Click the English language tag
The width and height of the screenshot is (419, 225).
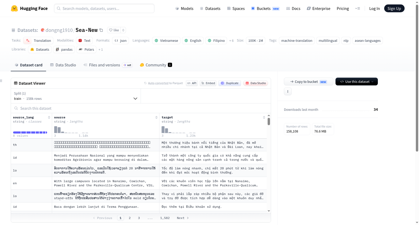(193, 41)
